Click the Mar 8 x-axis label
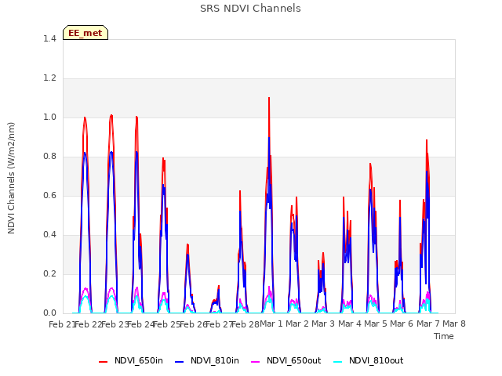The height and width of the screenshot is (376, 502). click(x=453, y=324)
